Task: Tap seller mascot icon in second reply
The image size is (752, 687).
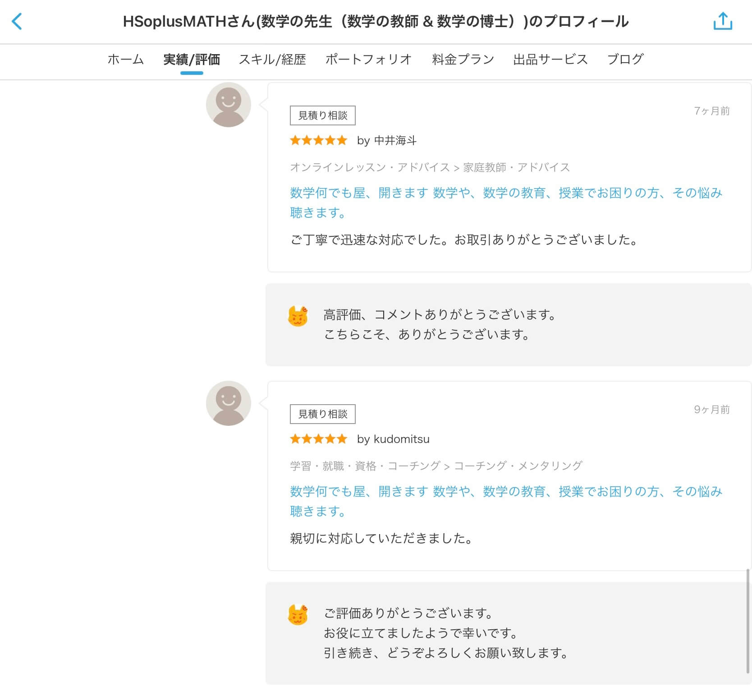Action: (298, 614)
